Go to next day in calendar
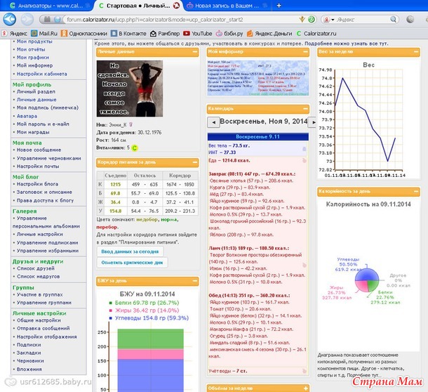The height and width of the screenshot is (392, 428). point(313,122)
